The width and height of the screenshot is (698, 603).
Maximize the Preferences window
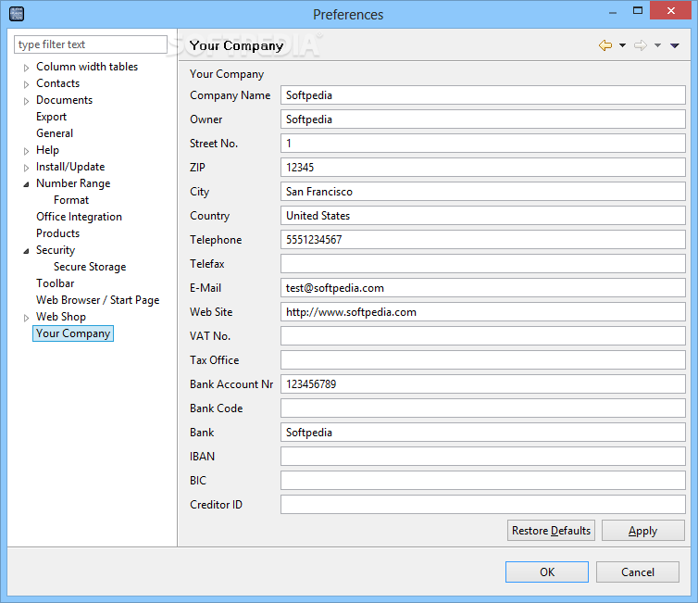click(x=638, y=11)
